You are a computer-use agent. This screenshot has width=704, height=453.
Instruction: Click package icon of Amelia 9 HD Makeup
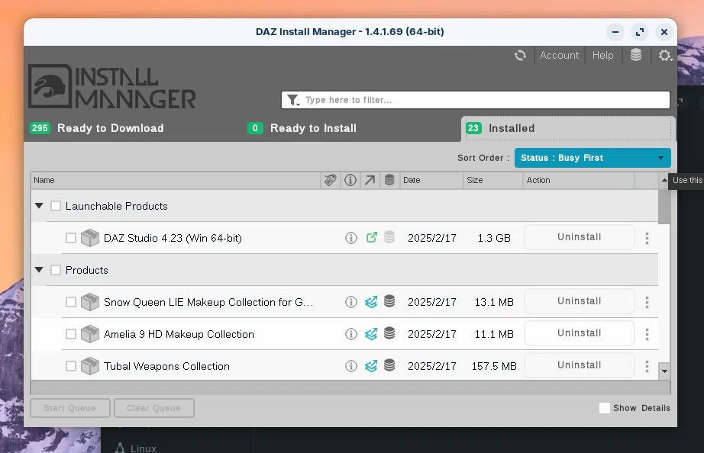click(90, 334)
